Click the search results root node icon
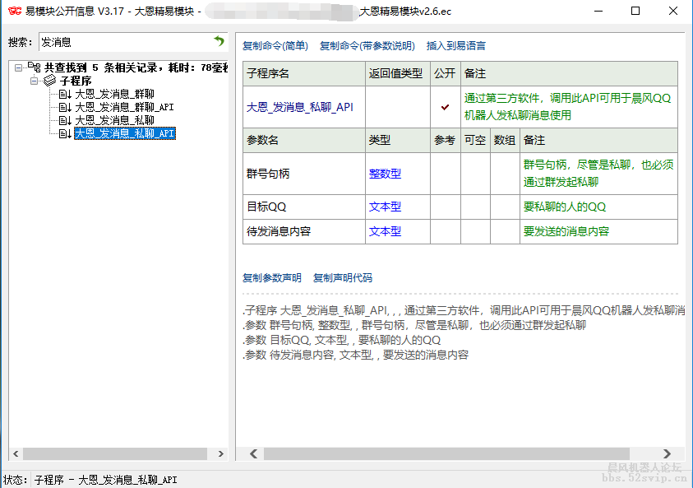This screenshot has width=693, height=488. [x=34, y=67]
